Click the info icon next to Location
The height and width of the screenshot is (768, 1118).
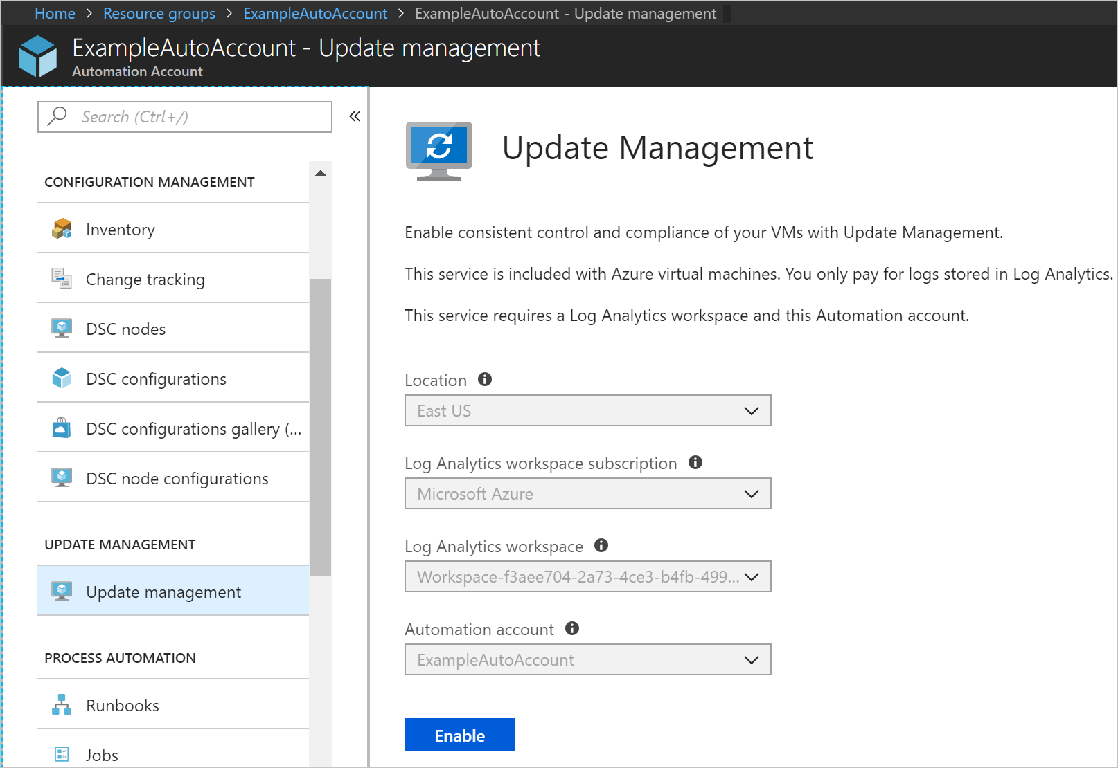point(485,379)
